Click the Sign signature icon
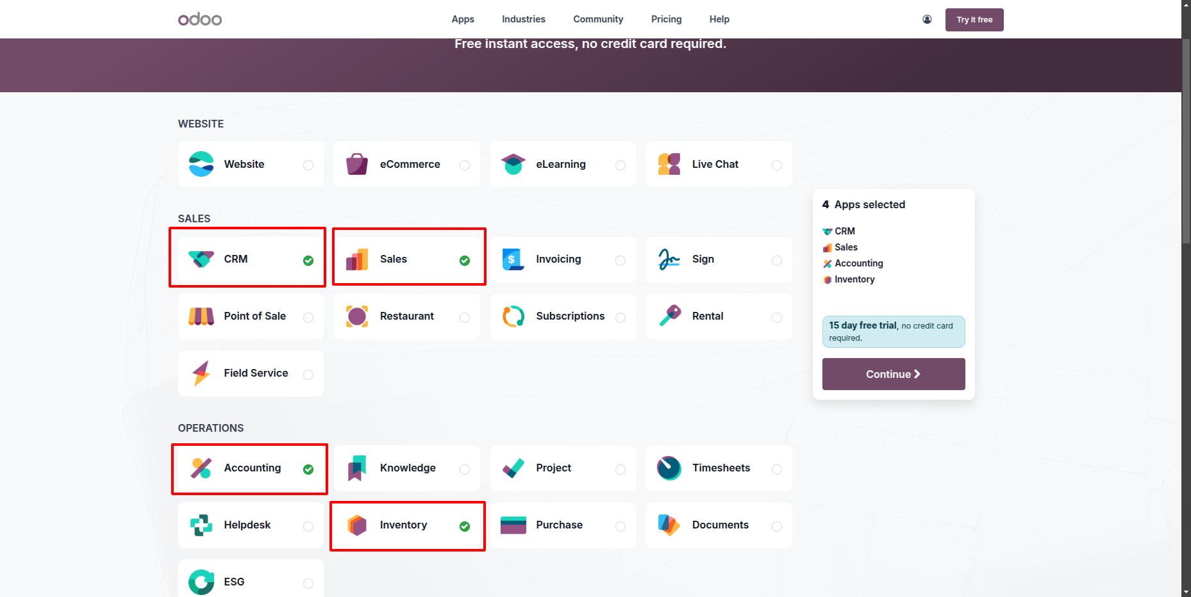This screenshot has width=1191, height=597. 669,259
